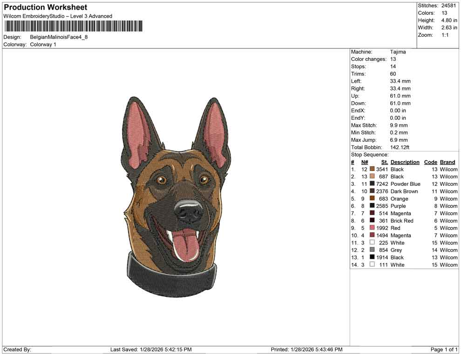
Task: Click the Total Bobbin value
Action: [x=401, y=147]
